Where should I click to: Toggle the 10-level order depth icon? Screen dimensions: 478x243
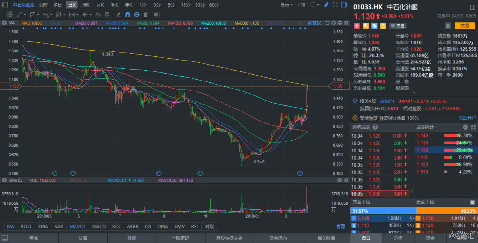coord(473,202)
